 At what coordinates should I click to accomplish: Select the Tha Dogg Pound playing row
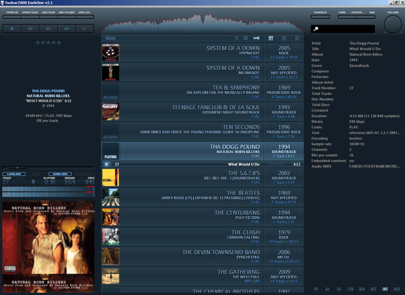pyautogui.click(x=202, y=151)
